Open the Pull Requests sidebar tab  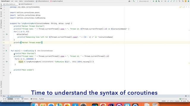point(1,24)
